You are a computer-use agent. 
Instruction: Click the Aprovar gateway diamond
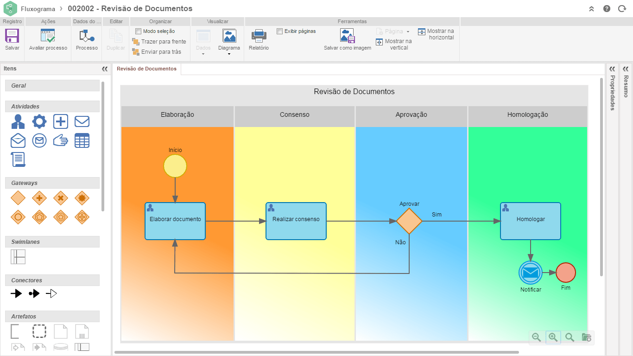(409, 221)
